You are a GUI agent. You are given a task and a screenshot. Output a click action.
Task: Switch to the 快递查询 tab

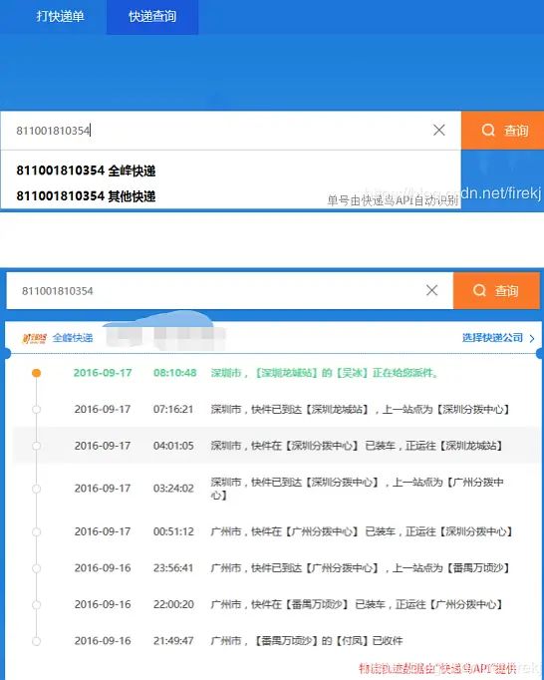click(152, 17)
